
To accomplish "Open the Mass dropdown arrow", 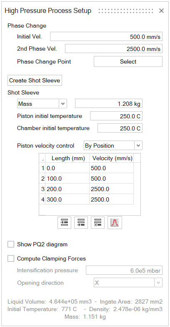I will [x=63, y=104].
